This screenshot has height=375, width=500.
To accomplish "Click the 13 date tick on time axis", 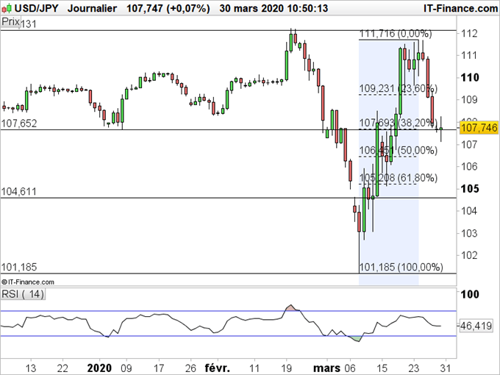I will [31, 368].
